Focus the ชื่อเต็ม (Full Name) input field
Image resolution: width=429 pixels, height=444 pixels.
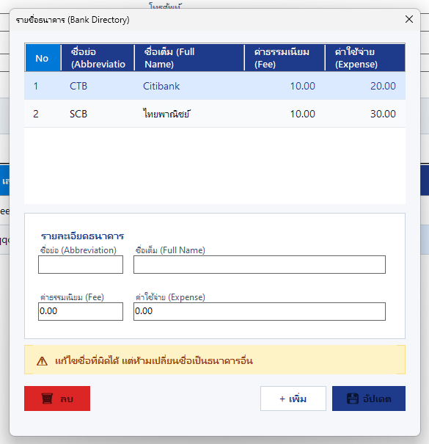[x=260, y=264]
